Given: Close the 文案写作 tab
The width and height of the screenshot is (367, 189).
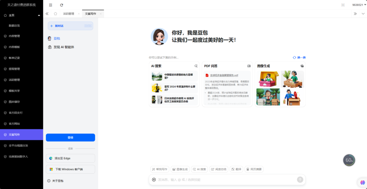Looking at the screenshot, I should tap(101, 14).
